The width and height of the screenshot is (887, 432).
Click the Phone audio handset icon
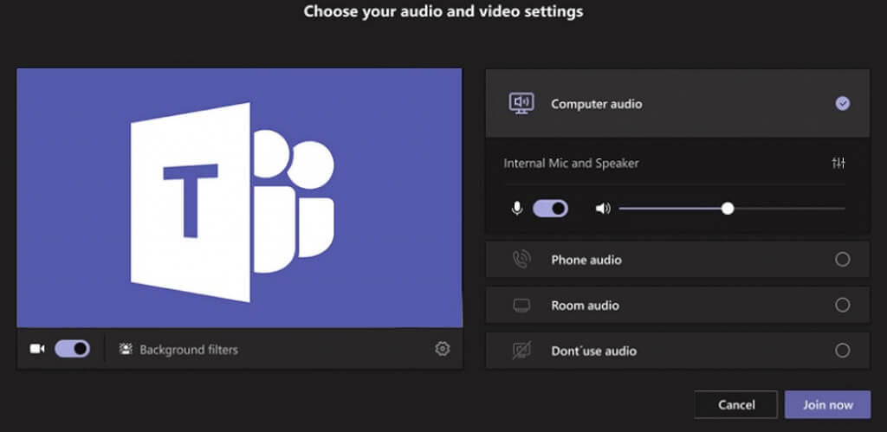(521, 260)
